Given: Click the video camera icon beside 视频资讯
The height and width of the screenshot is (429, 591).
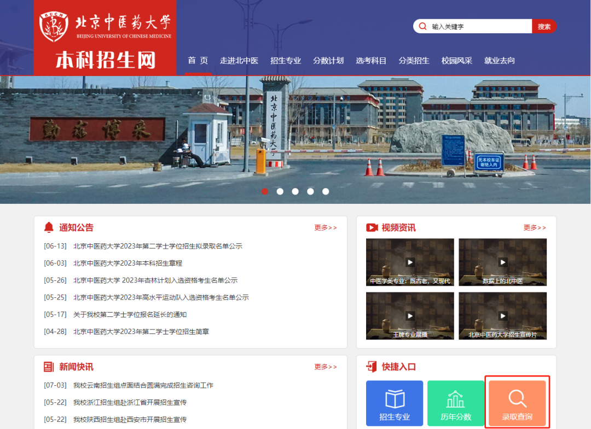Looking at the screenshot, I should [x=372, y=228].
